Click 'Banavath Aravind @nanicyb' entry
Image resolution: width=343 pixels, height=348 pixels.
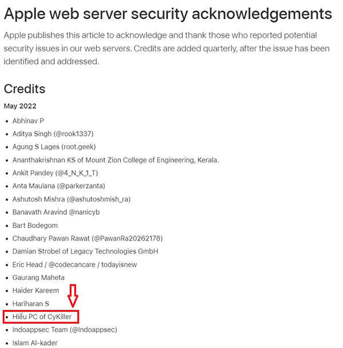point(56,212)
